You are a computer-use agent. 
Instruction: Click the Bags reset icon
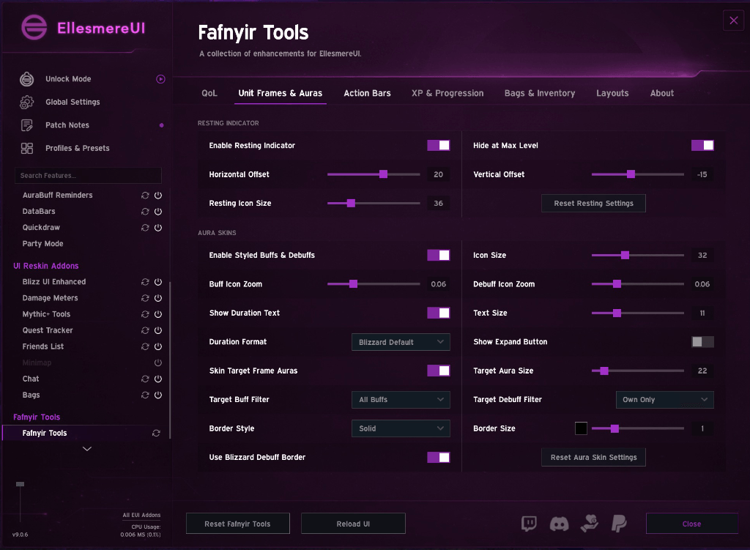pos(145,395)
